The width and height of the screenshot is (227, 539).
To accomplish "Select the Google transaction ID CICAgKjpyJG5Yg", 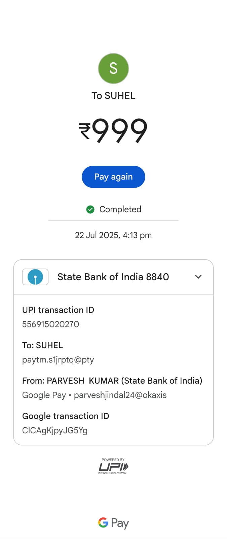I will point(55,431).
